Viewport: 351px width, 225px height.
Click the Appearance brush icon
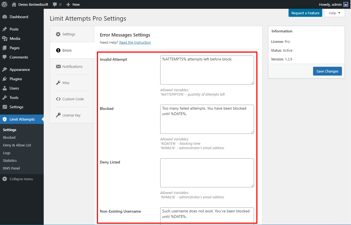pos(5,70)
